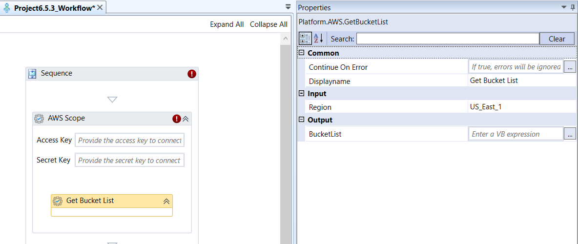Select the Displayname property label
The height and width of the screenshot is (244, 578).
tap(330, 81)
